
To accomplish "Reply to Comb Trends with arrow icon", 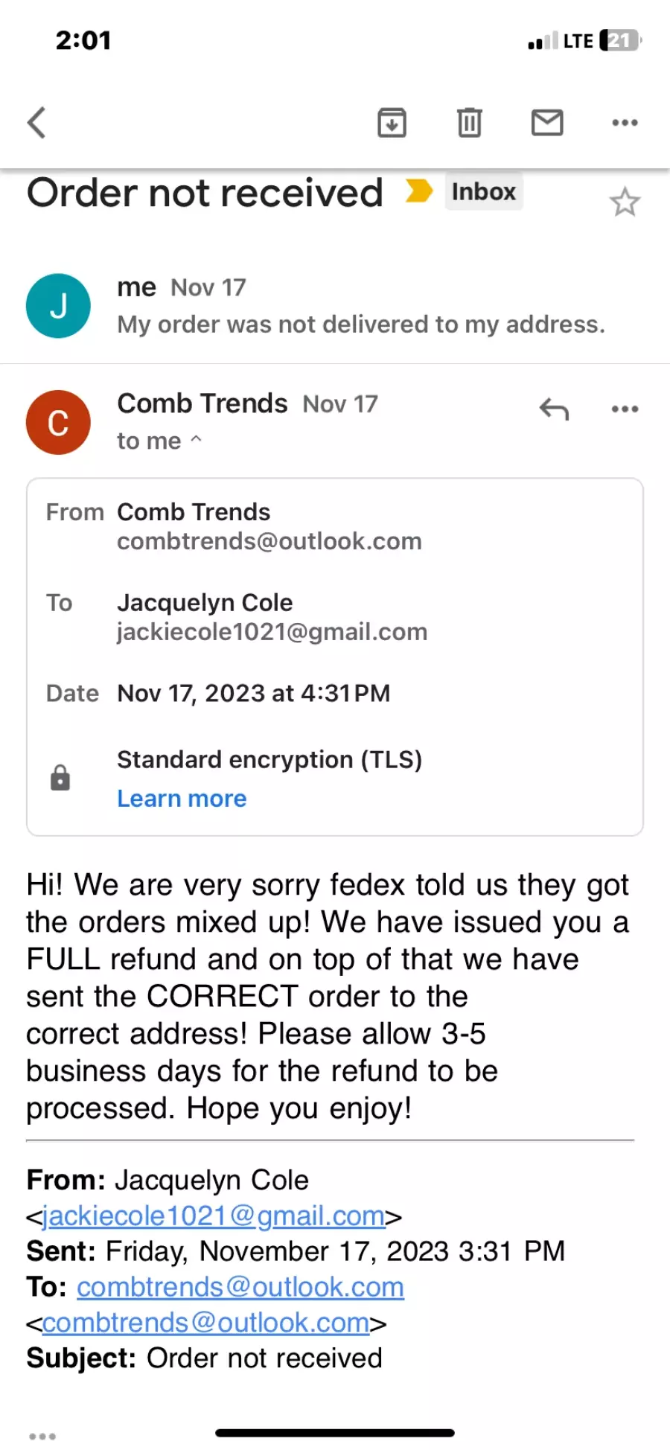I will pos(554,409).
